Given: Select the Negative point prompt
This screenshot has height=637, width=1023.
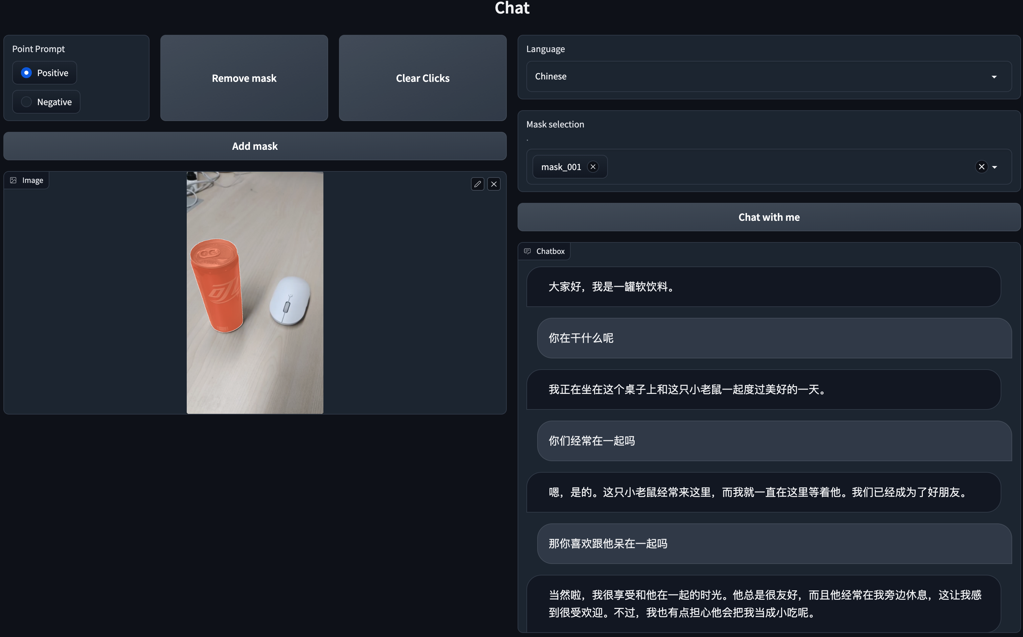Looking at the screenshot, I should [26, 102].
